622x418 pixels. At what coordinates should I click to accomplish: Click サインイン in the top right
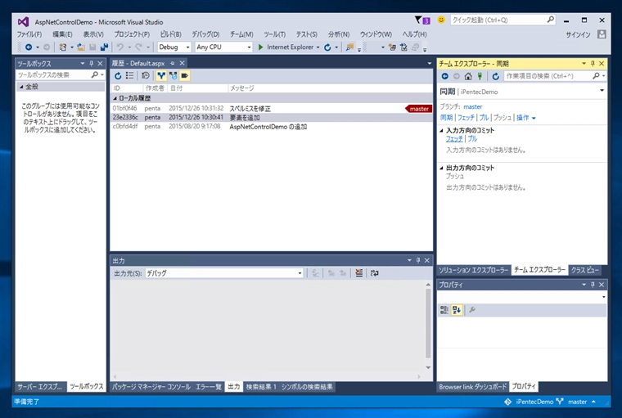578,35
